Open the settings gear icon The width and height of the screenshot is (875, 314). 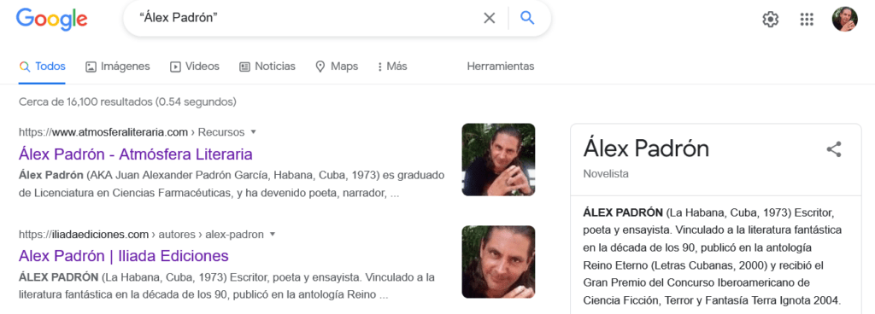[770, 20]
